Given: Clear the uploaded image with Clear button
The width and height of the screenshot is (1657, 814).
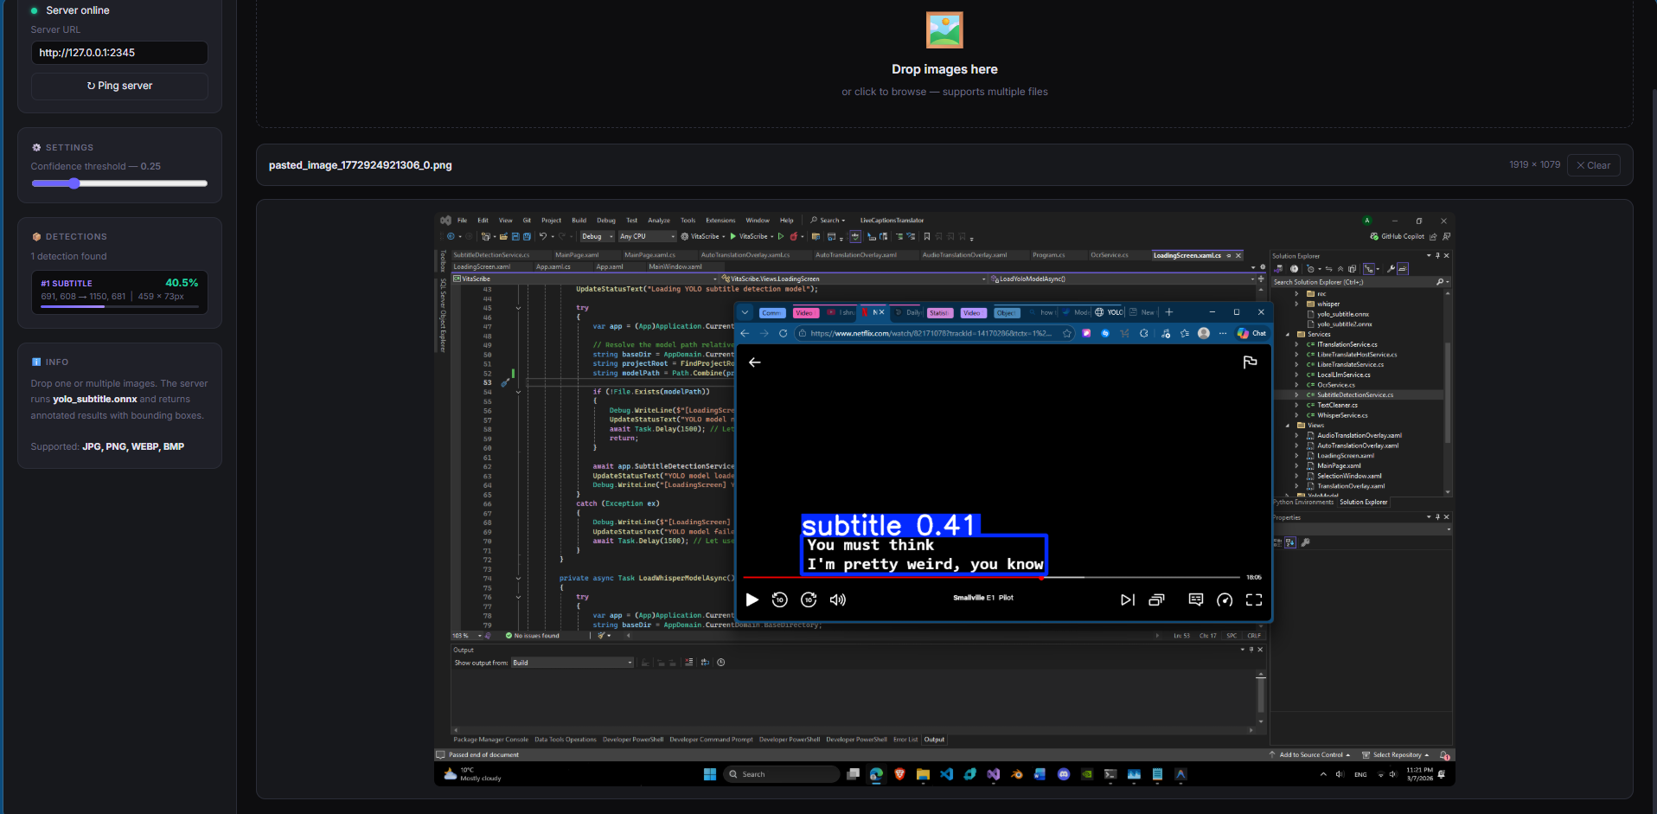Looking at the screenshot, I should (1593, 165).
